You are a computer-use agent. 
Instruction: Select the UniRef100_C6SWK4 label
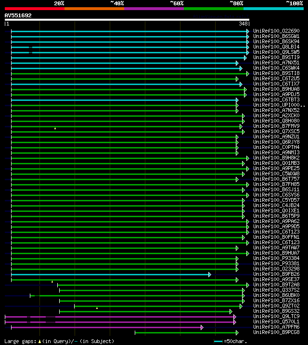coord(276,68)
